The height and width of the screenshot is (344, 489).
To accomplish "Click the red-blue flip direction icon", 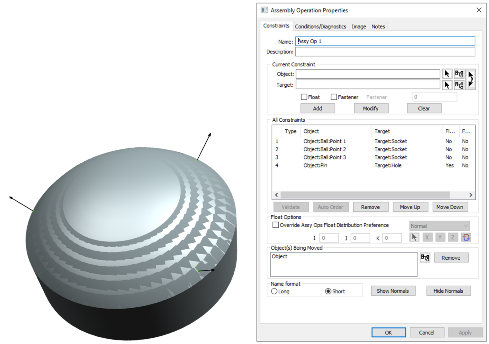I will tap(466, 237).
